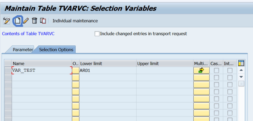Viewport: 253px width, 121px height.
Task: Click the Multi... button in second row
Action: point(201,77)
